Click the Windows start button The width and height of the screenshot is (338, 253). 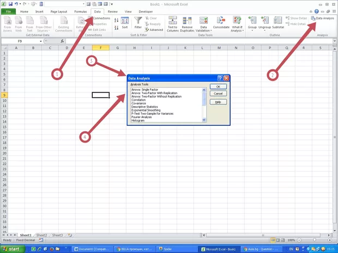pyautogui.click(x=13, y=249)
